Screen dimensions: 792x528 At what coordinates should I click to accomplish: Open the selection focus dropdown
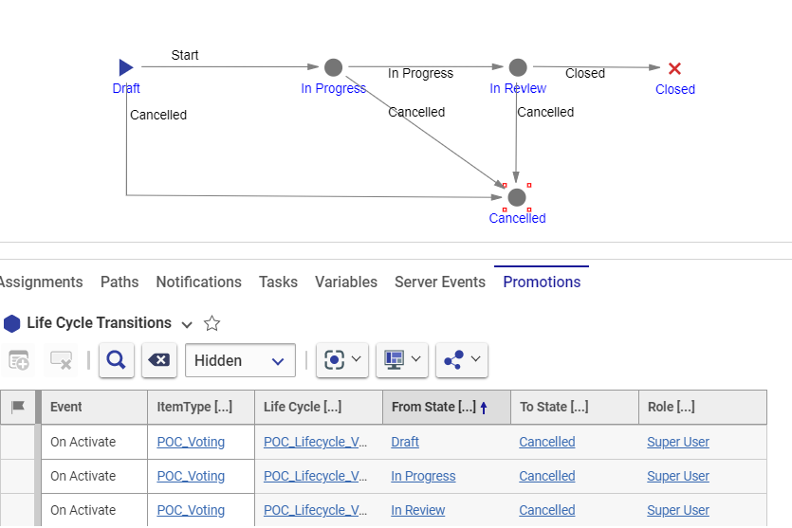(341, 360)
